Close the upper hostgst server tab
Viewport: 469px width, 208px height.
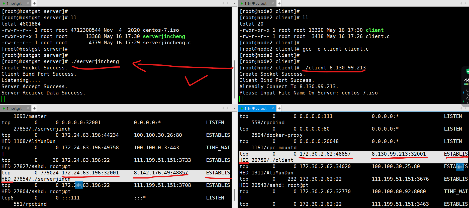pyautogui.click(x=28, y=3)
